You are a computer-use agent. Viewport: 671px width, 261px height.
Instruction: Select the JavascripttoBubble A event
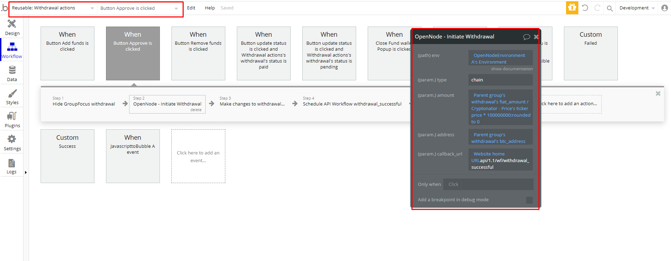[x=133, y=156]
